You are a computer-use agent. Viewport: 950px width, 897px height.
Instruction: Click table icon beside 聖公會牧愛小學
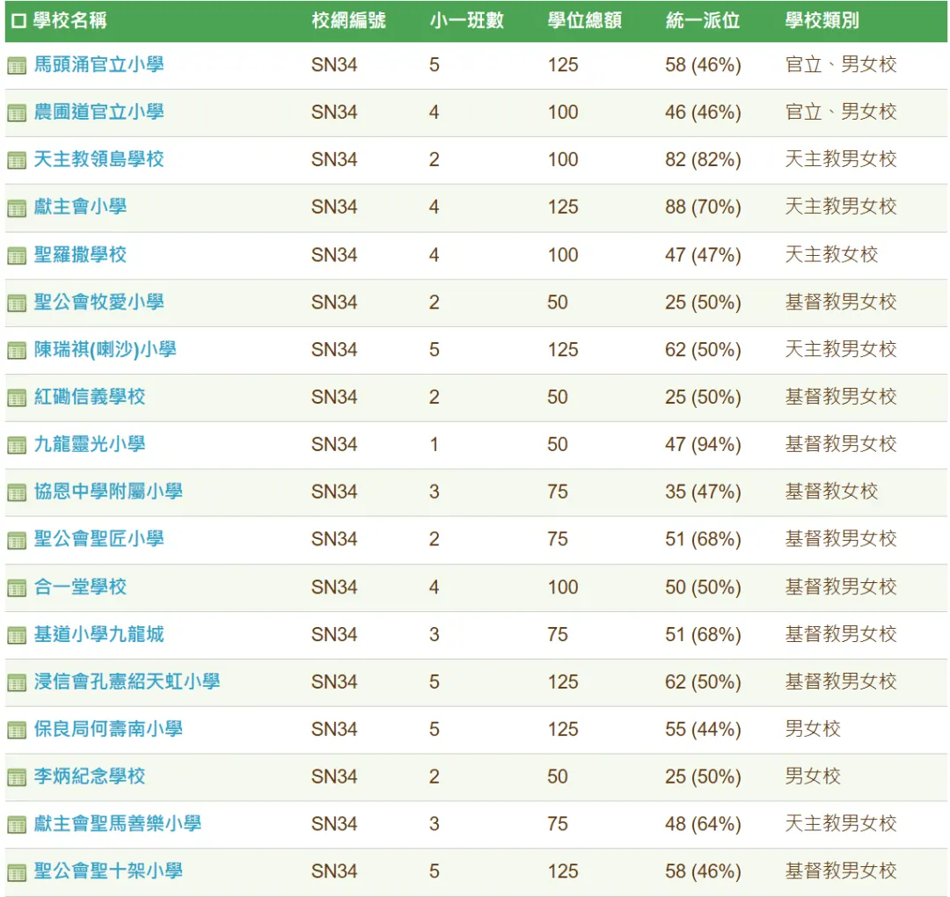17,303
